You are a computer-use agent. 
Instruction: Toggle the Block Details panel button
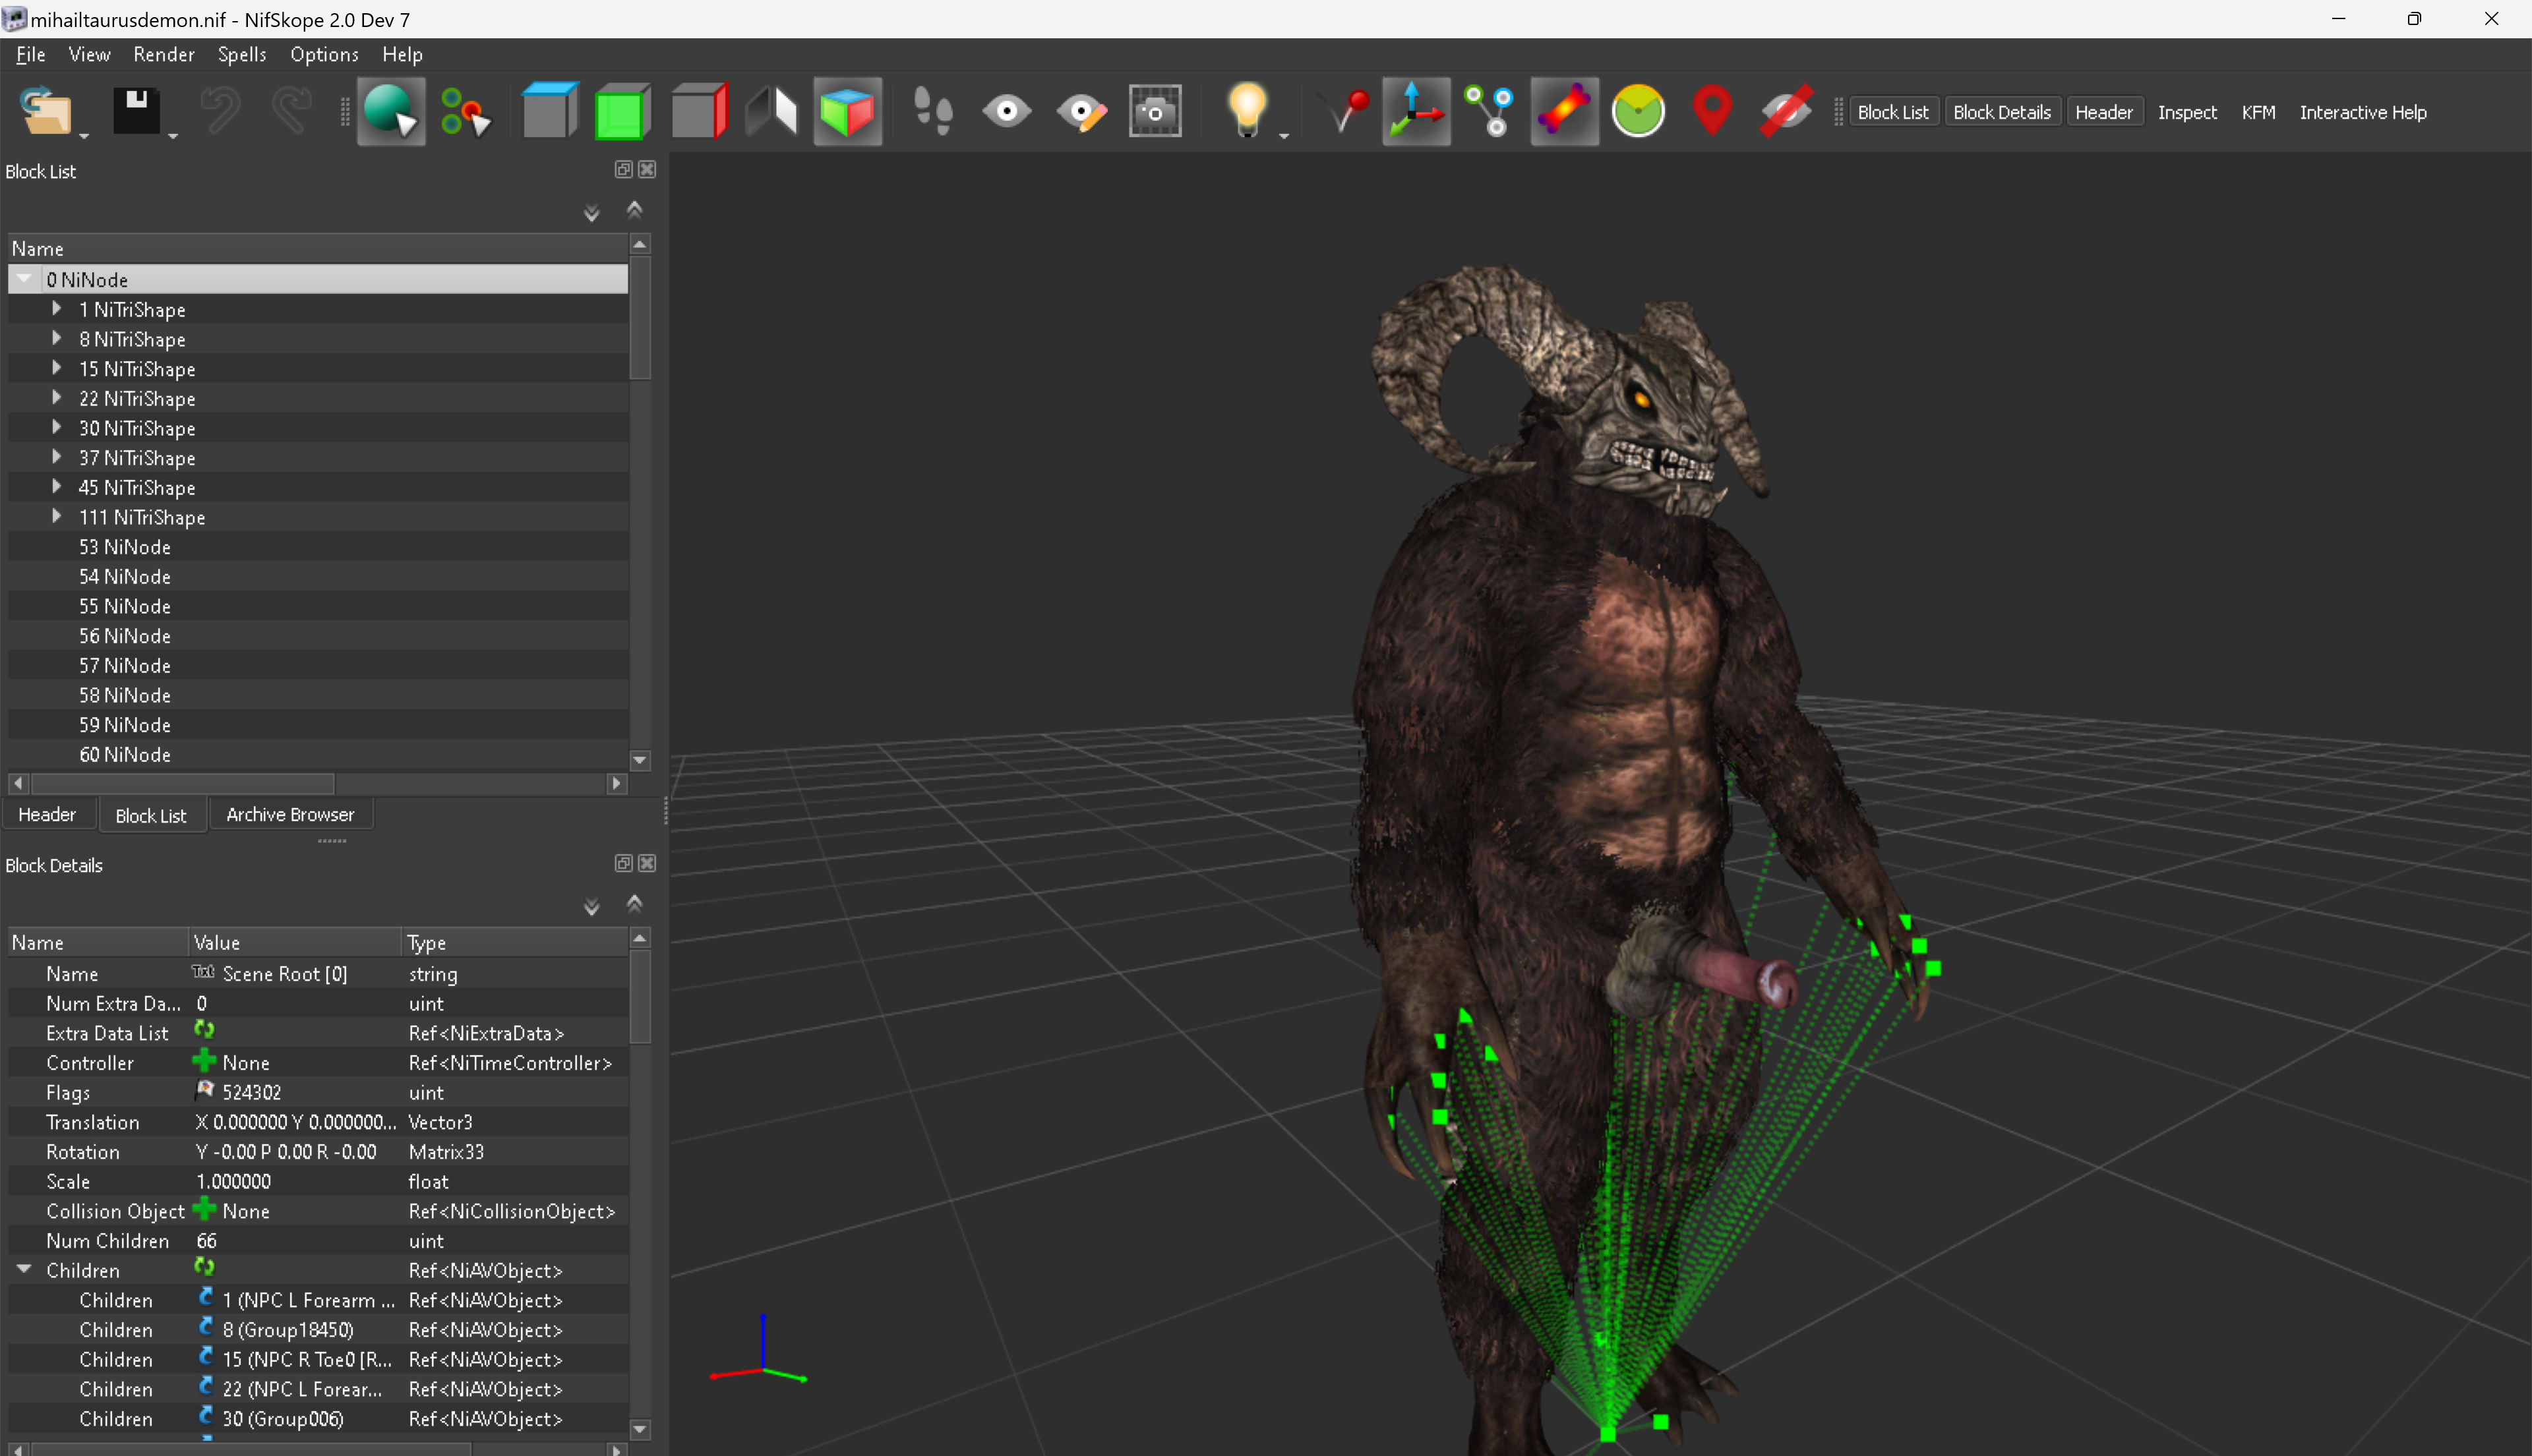pyautogui.click(x=2001, y=112)
